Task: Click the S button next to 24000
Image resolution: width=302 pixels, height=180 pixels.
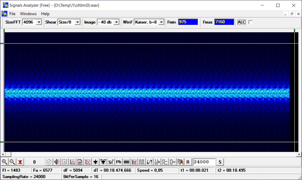Action: [x=220, y=162]
